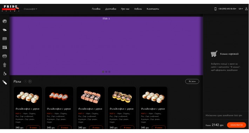Open Новини in the top menu
The image size is (249, 133).
pyautogui.click(x=138, y=9)
